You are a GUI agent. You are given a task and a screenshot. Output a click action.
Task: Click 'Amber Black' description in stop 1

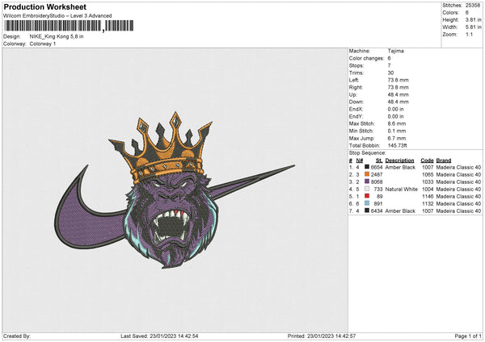pyautogui.click(x=400, y=167)
